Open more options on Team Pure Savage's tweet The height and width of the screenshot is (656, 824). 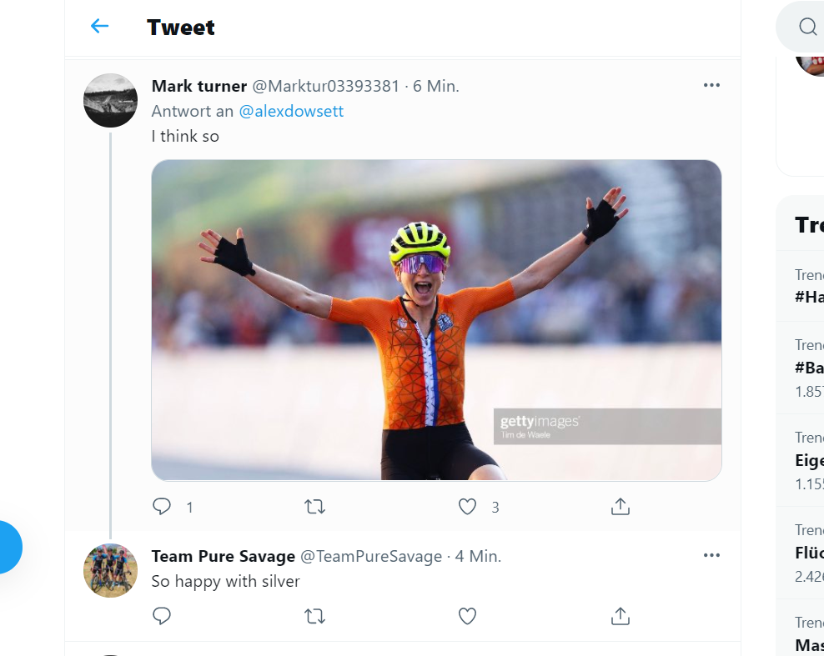click(711, 555)
